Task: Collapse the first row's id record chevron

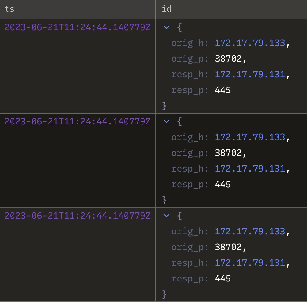Action: pyautogui.click(x=166, y=27)
